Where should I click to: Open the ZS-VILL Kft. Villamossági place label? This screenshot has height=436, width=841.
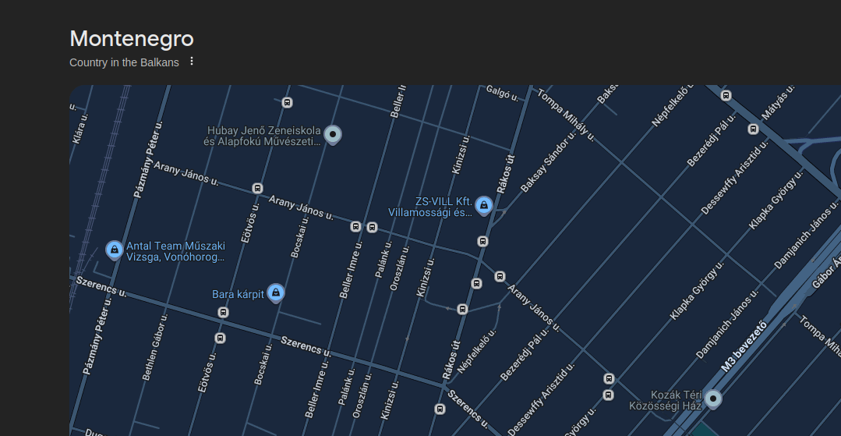tap(431, 207)
